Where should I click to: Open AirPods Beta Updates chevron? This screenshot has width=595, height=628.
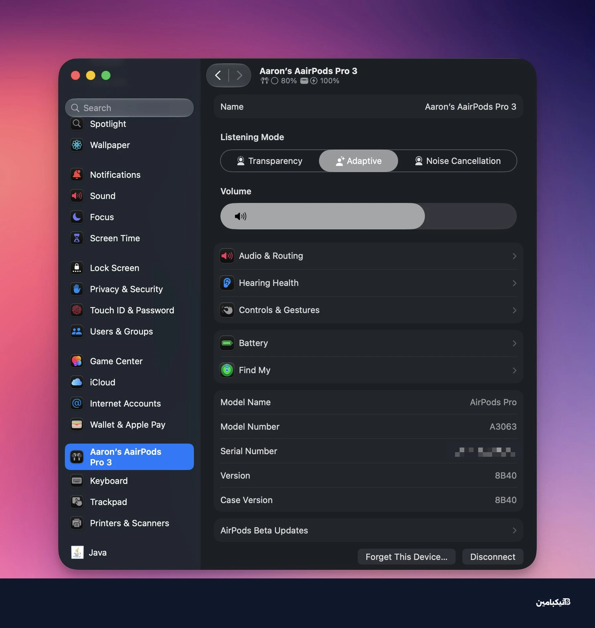(x=514, y=530)
